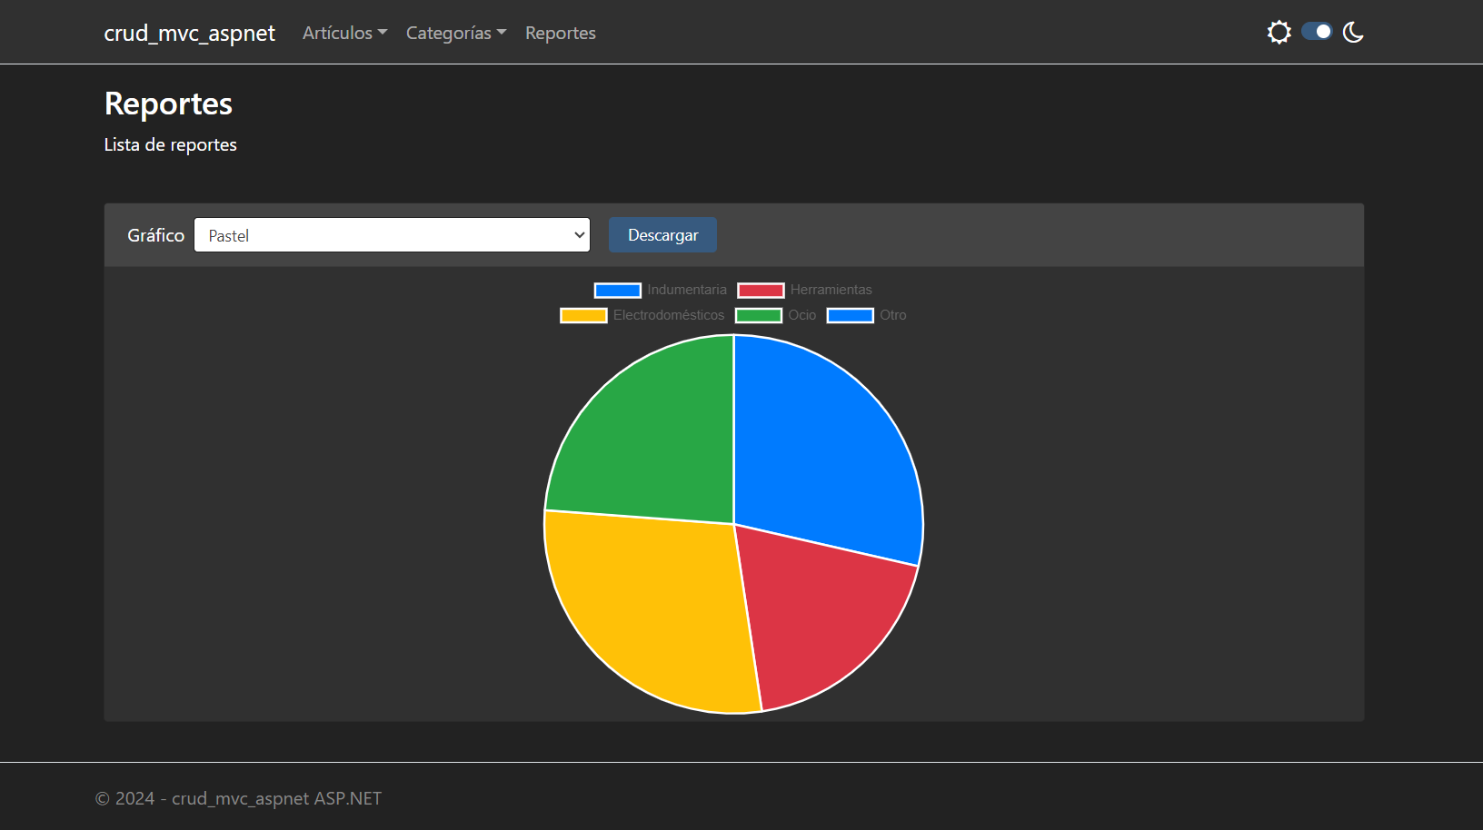This screenshot has height=830, width=1483.
Task: Go to the Reportes nav link
Action: [561, 33]
